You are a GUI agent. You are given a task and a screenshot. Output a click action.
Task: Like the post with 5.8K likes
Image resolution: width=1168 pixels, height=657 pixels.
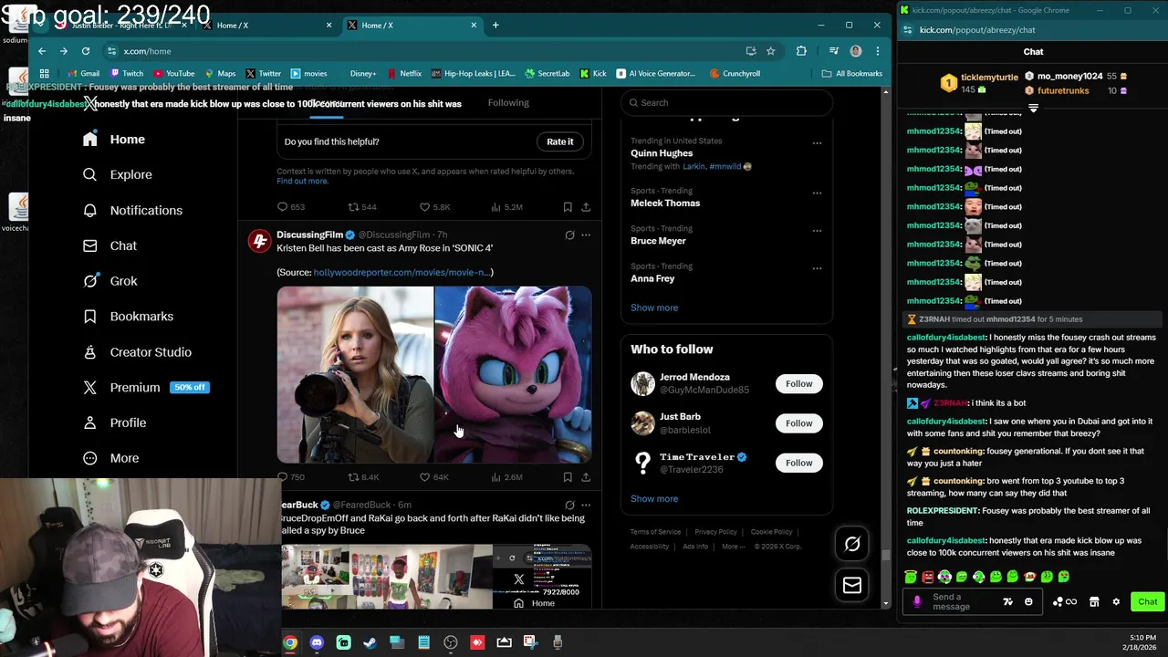pyautogui.click(x=433, y=207)
